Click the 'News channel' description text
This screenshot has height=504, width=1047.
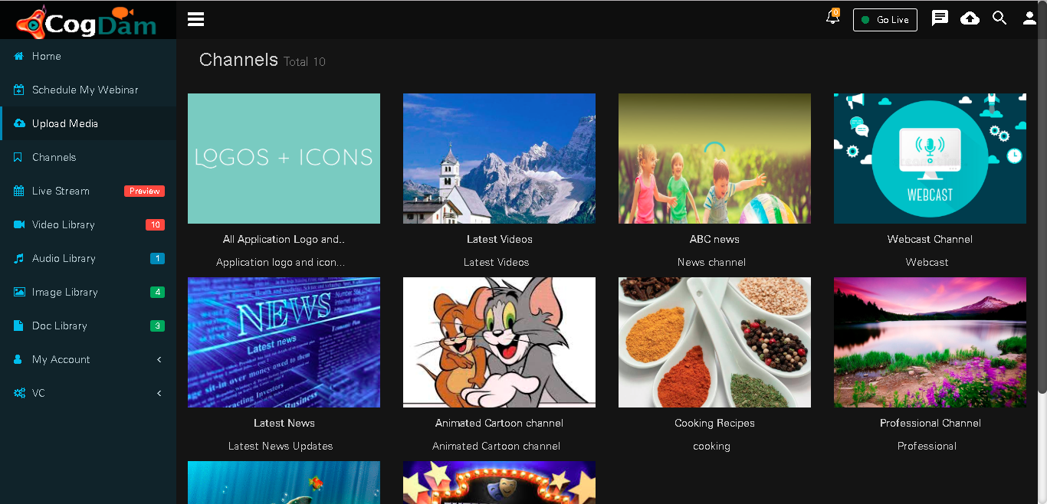(x=711, y=262)
